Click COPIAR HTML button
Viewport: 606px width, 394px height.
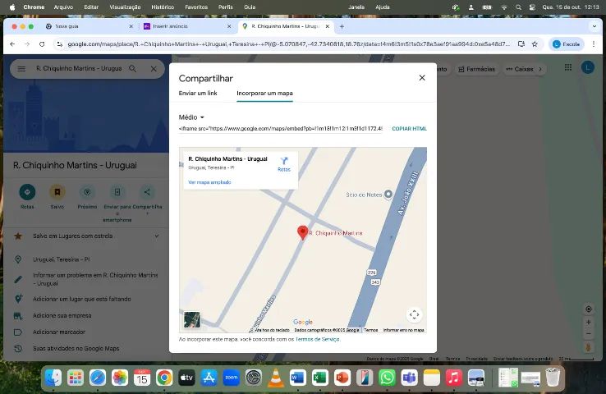[x=409, y=129]
